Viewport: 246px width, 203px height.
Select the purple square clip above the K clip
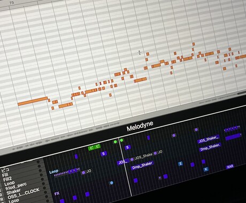203,162
